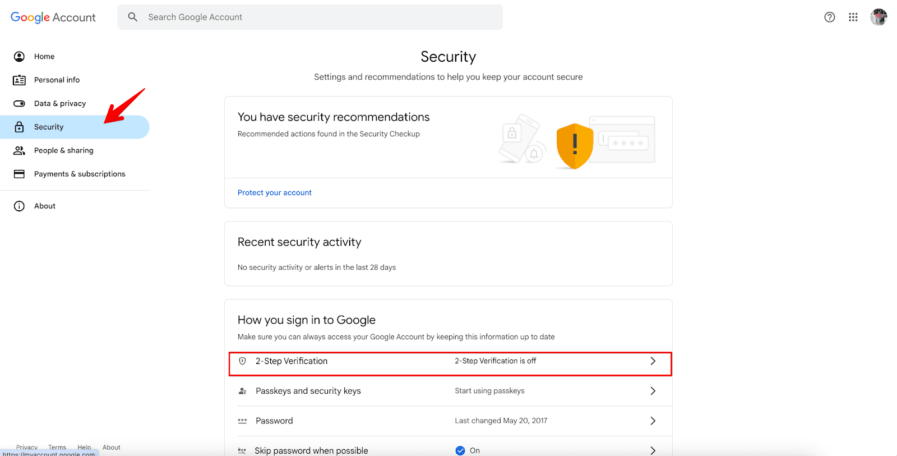Click the profile avatar picture
The height and width of the screenshot is (456, 897).
point(878,17)
